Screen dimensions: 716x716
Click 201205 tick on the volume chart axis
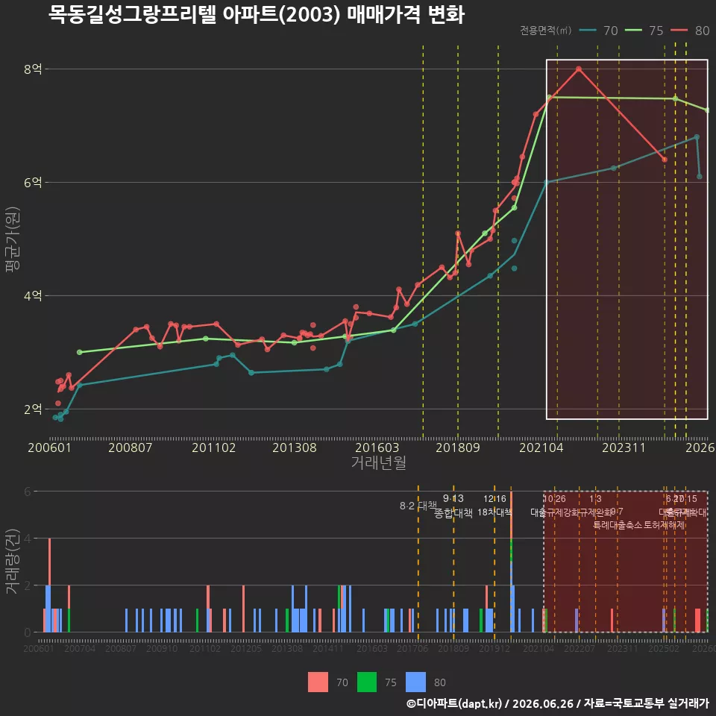coord(246,648)
